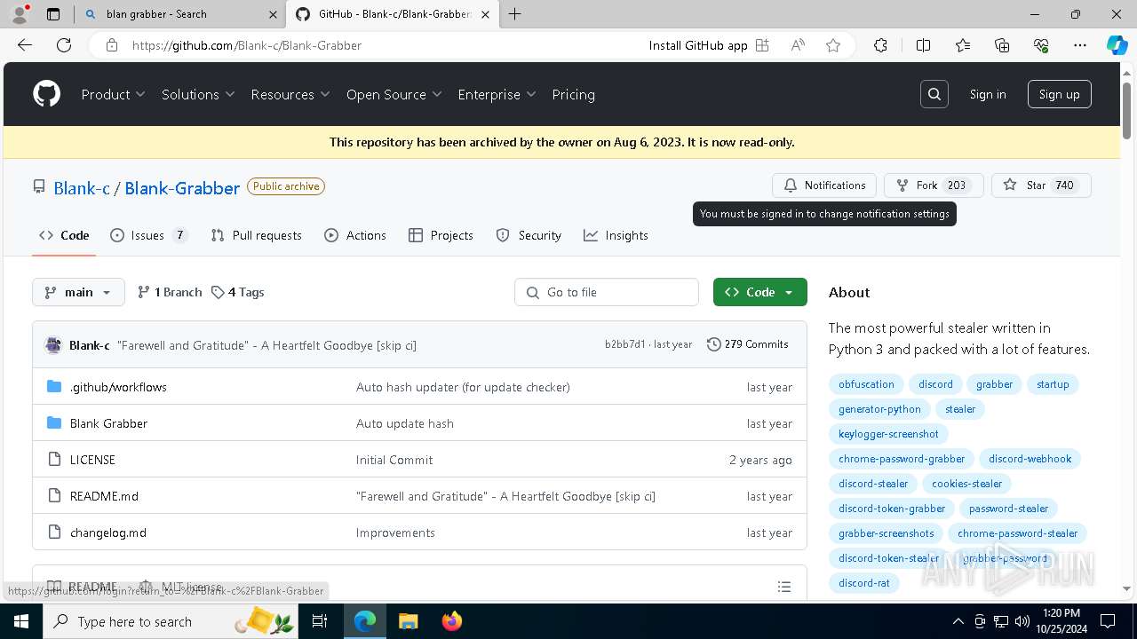Click the browser address bar URL
The image size is (1137, 639).
[247, 45]
